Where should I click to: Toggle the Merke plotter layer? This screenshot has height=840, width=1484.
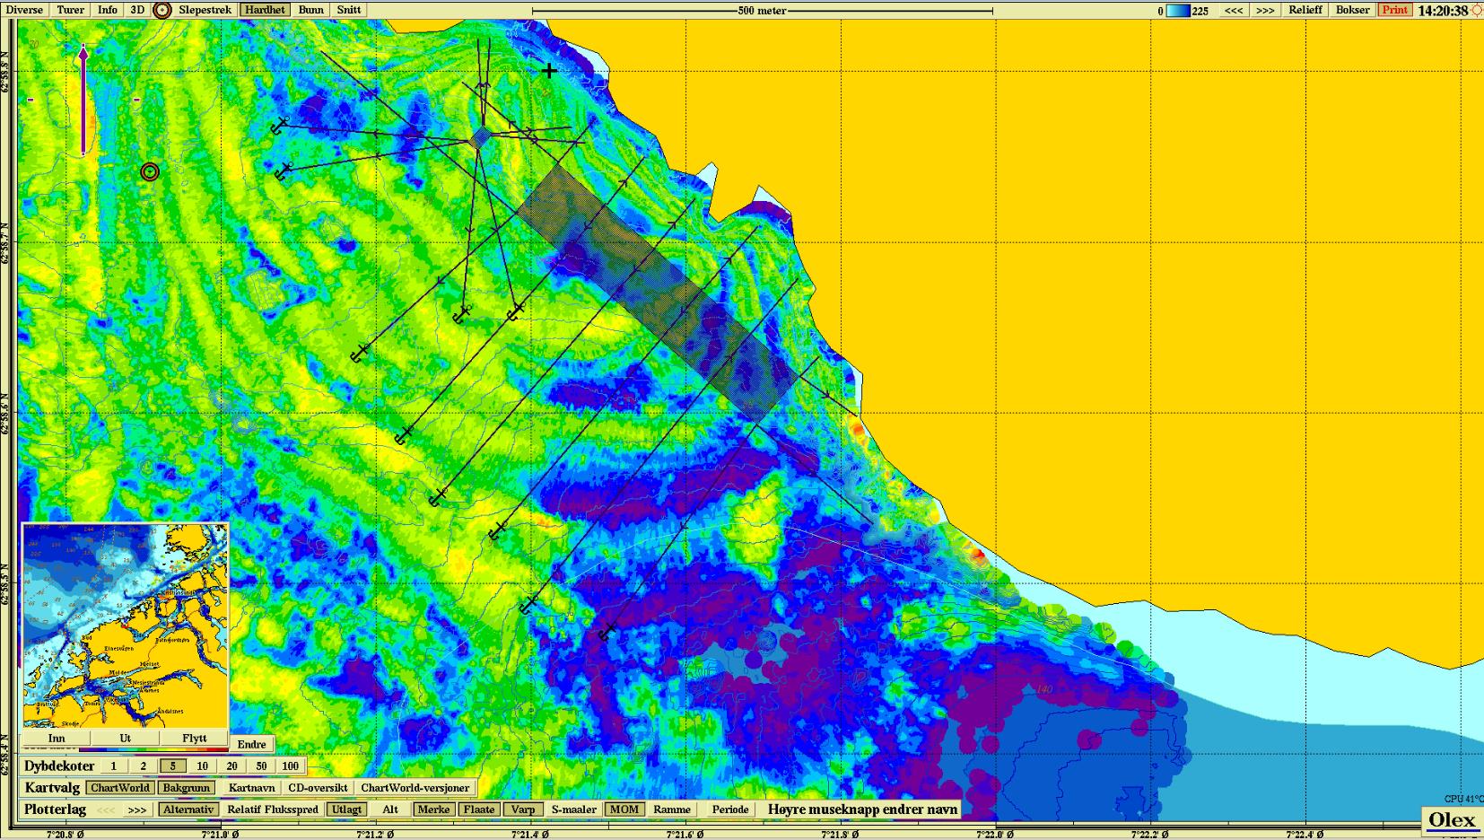[434, 809]
